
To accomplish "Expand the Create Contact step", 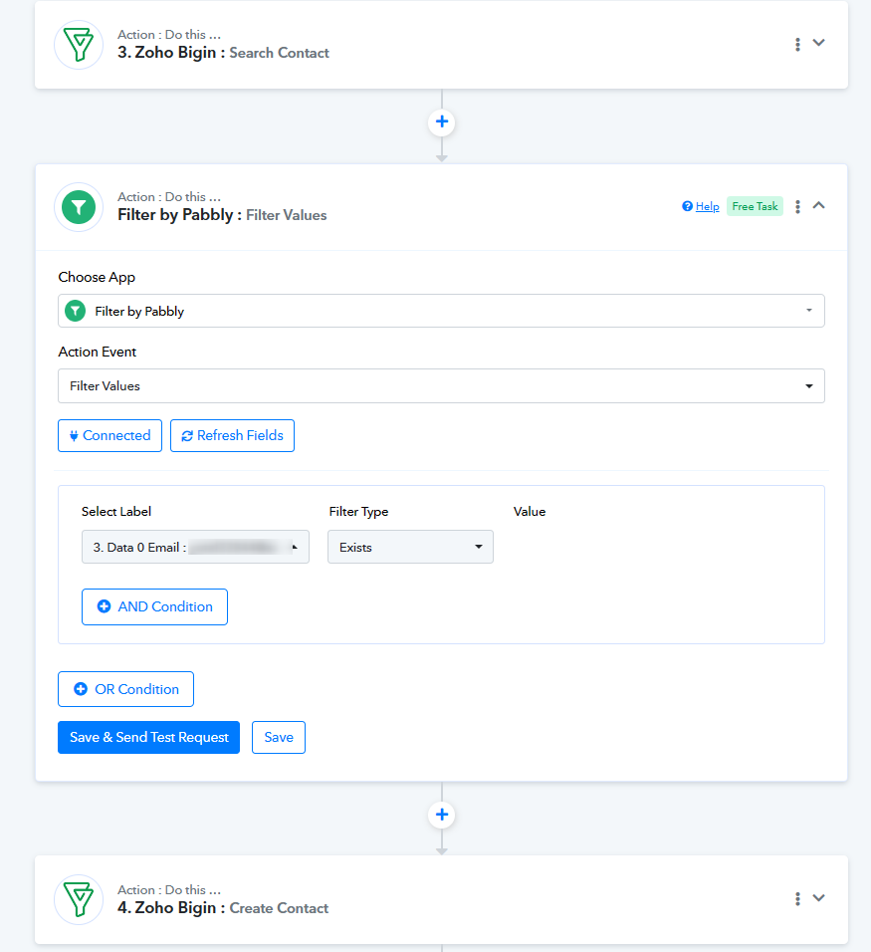I will click(819, 898).
